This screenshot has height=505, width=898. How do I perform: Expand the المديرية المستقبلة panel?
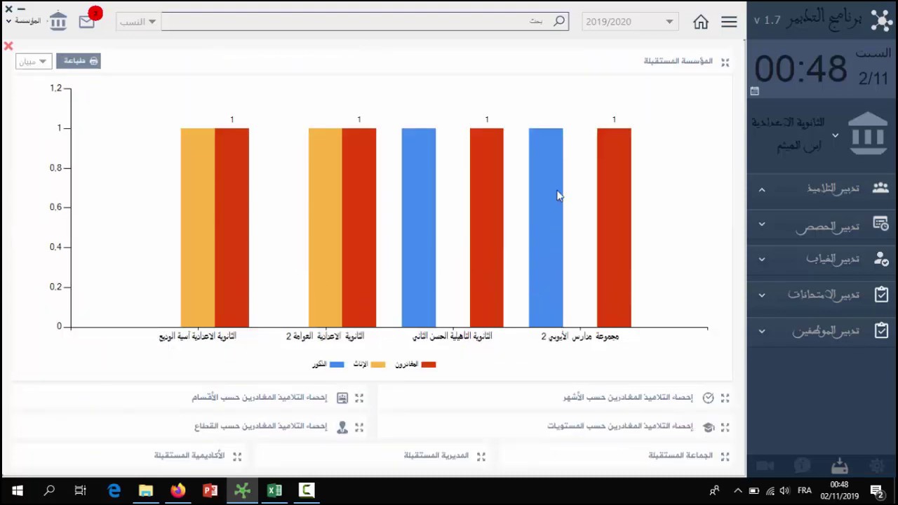point(481,456)
